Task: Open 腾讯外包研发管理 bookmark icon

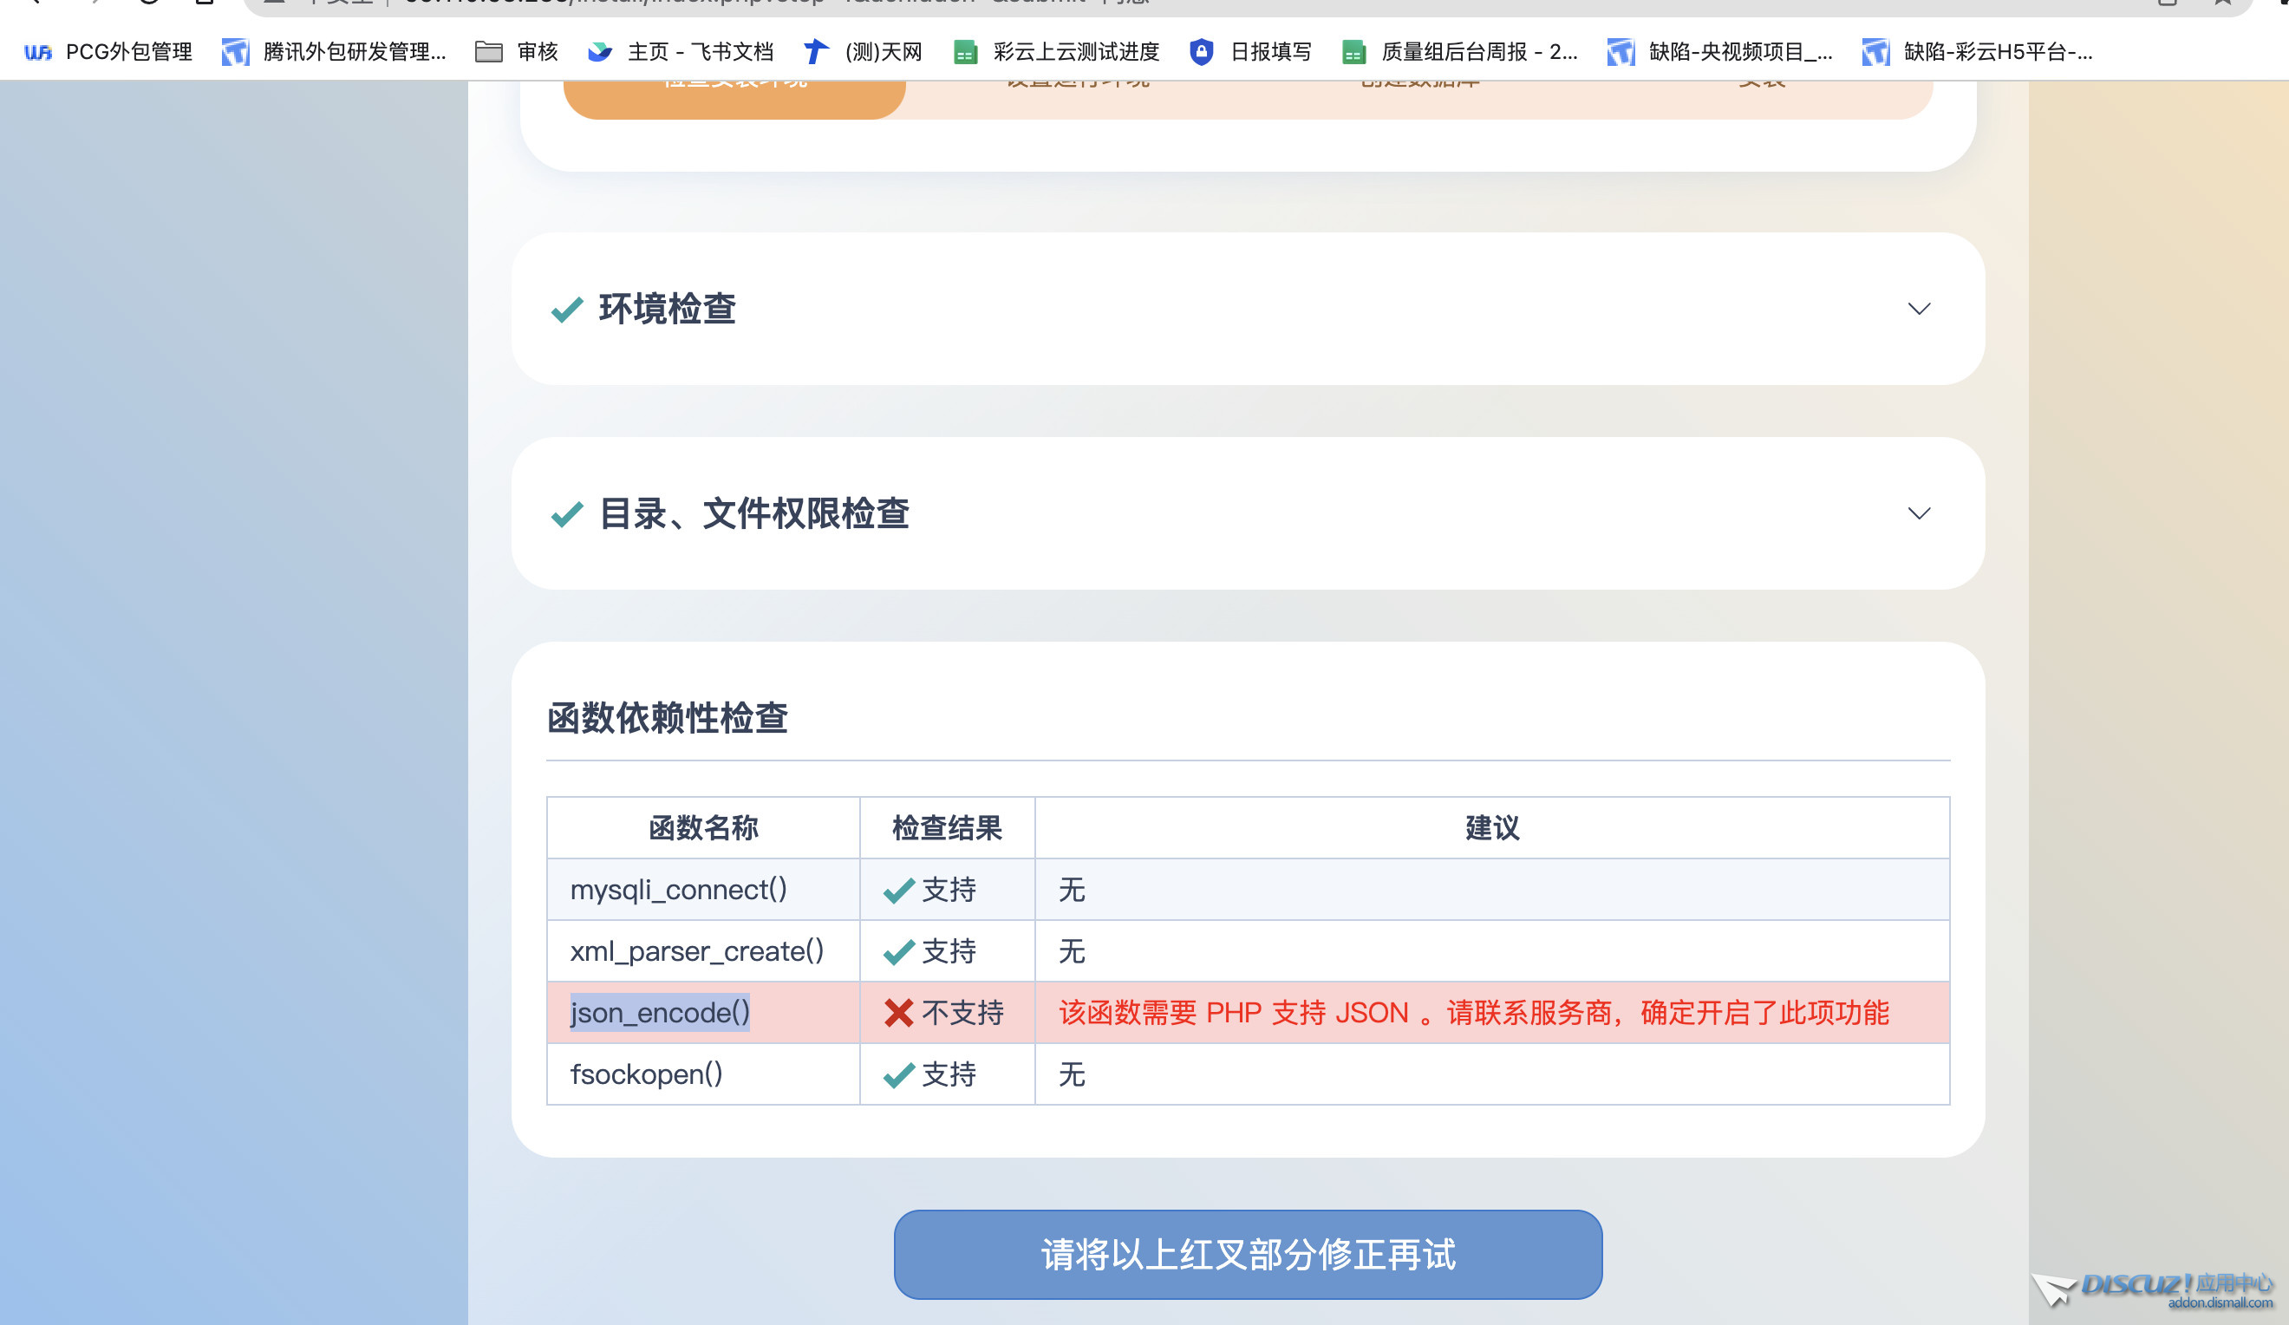Action: [x=235, y=52]
